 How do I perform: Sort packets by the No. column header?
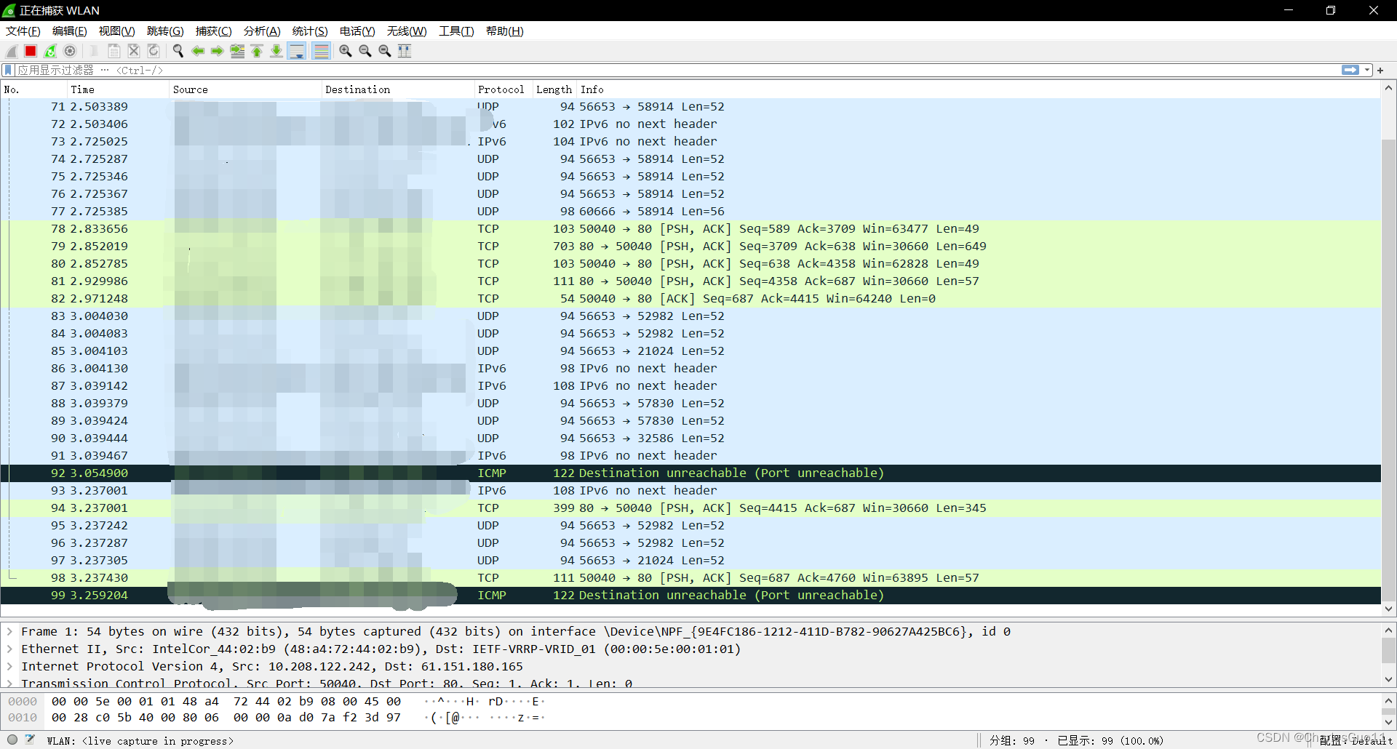pyautogui.click(x=33, y=89)
